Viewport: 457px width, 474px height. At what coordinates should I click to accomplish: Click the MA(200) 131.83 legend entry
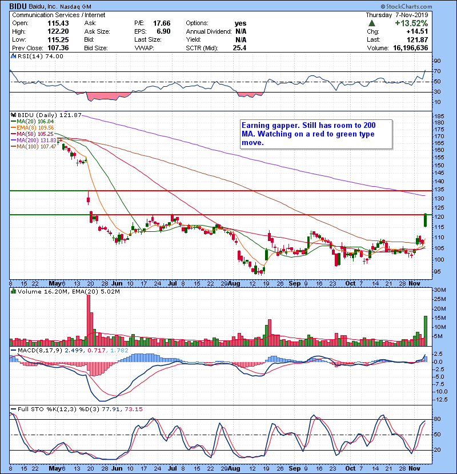[x=34, y=140]
